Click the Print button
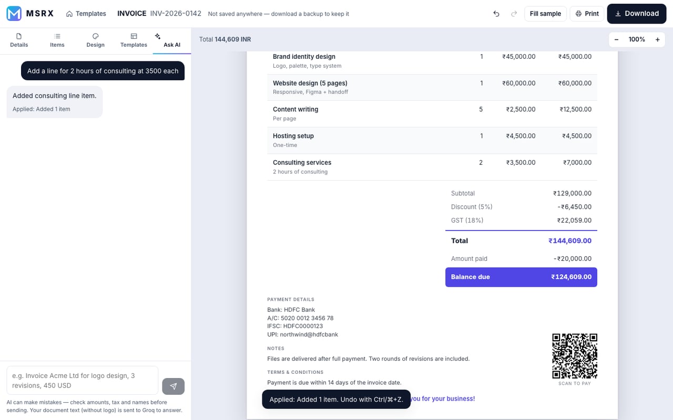This screenshot has height=420, width=673. 587,14
